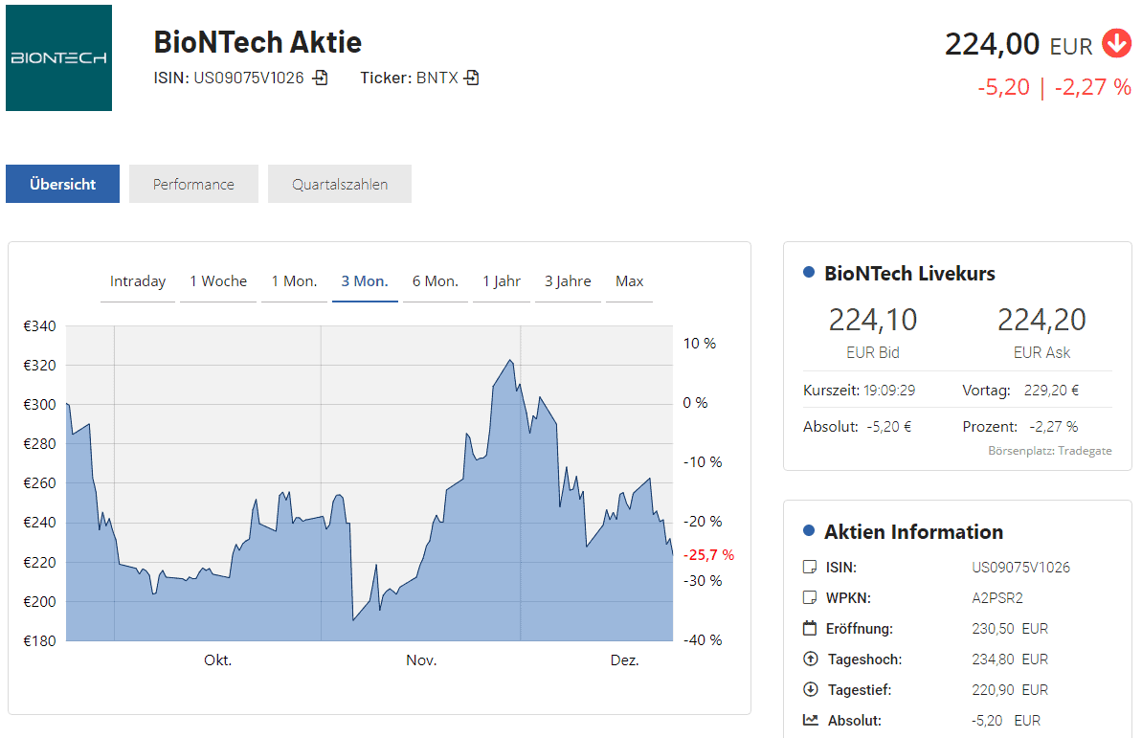Select the 6 Mon. chart range
Image resolution: width=1142 pixels, height=738 pixels.
coord(436,281)
